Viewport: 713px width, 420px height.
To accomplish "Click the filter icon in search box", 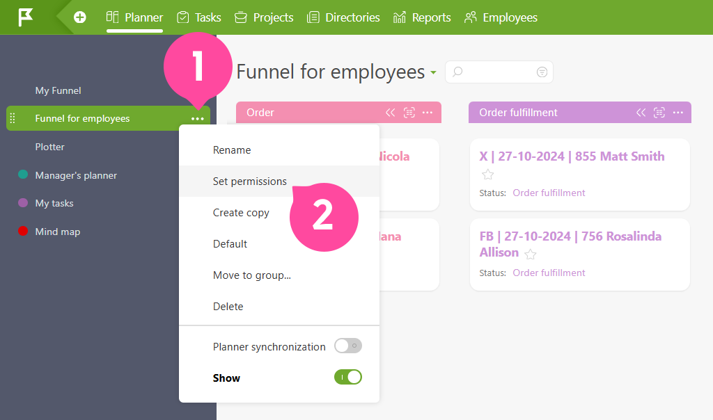I will (542, 72).
